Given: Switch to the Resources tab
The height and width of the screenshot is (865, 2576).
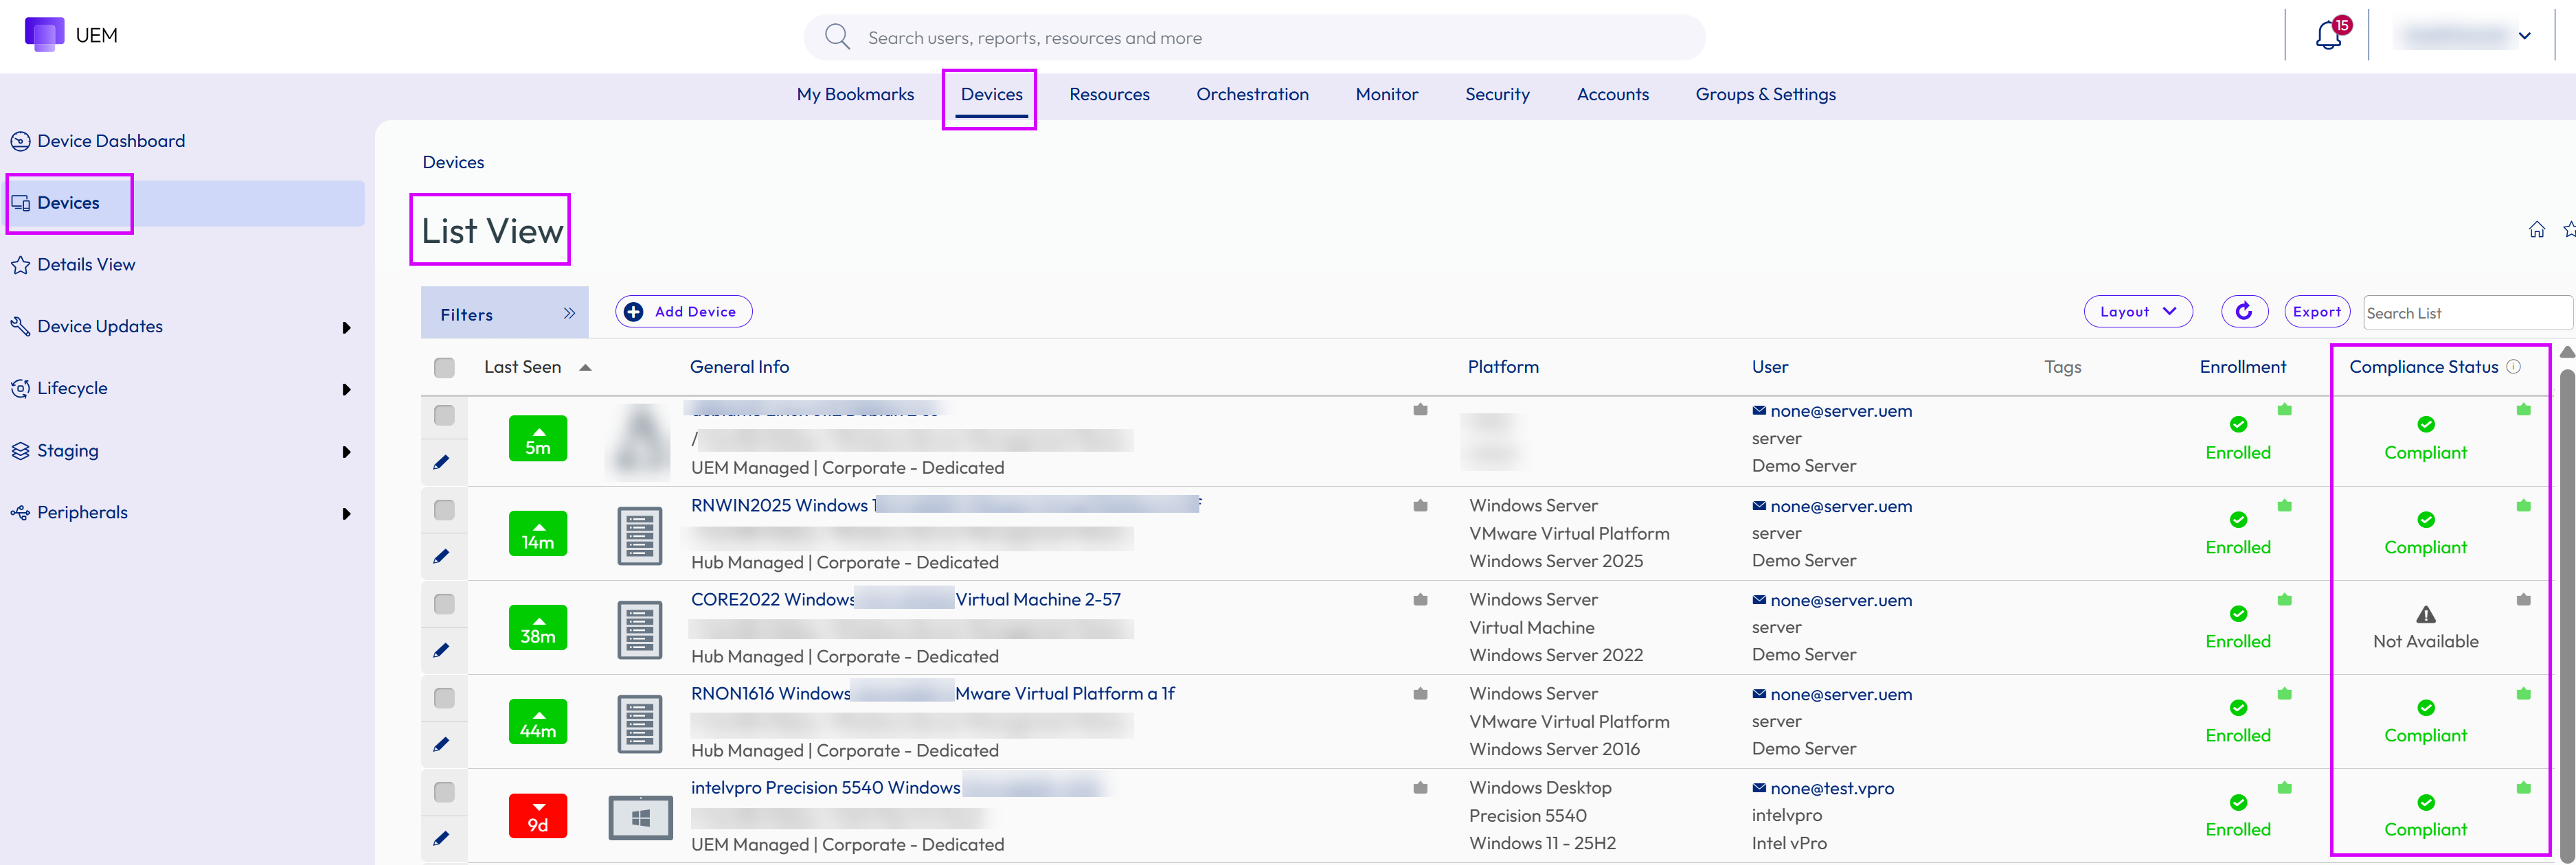Looking at the screenshot, I should pos(1109,94).
